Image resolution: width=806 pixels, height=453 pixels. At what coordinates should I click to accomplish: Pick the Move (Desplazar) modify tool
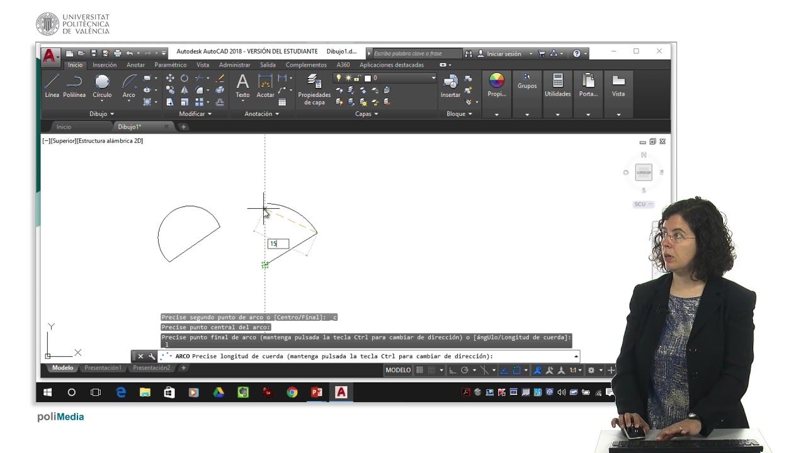(170, 78)
